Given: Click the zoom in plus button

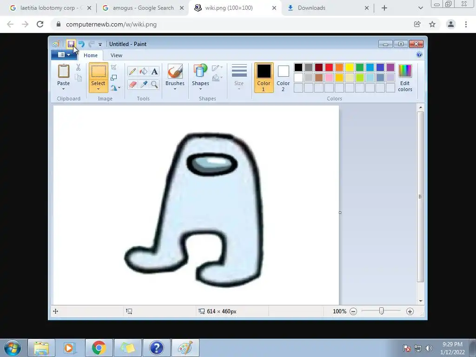Looking at the screenshot, I should click(x=410, y=311).
